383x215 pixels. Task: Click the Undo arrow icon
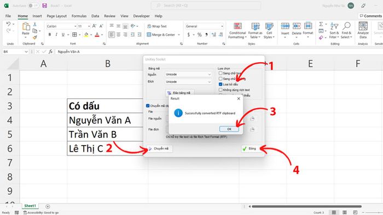tap(9, 24)
